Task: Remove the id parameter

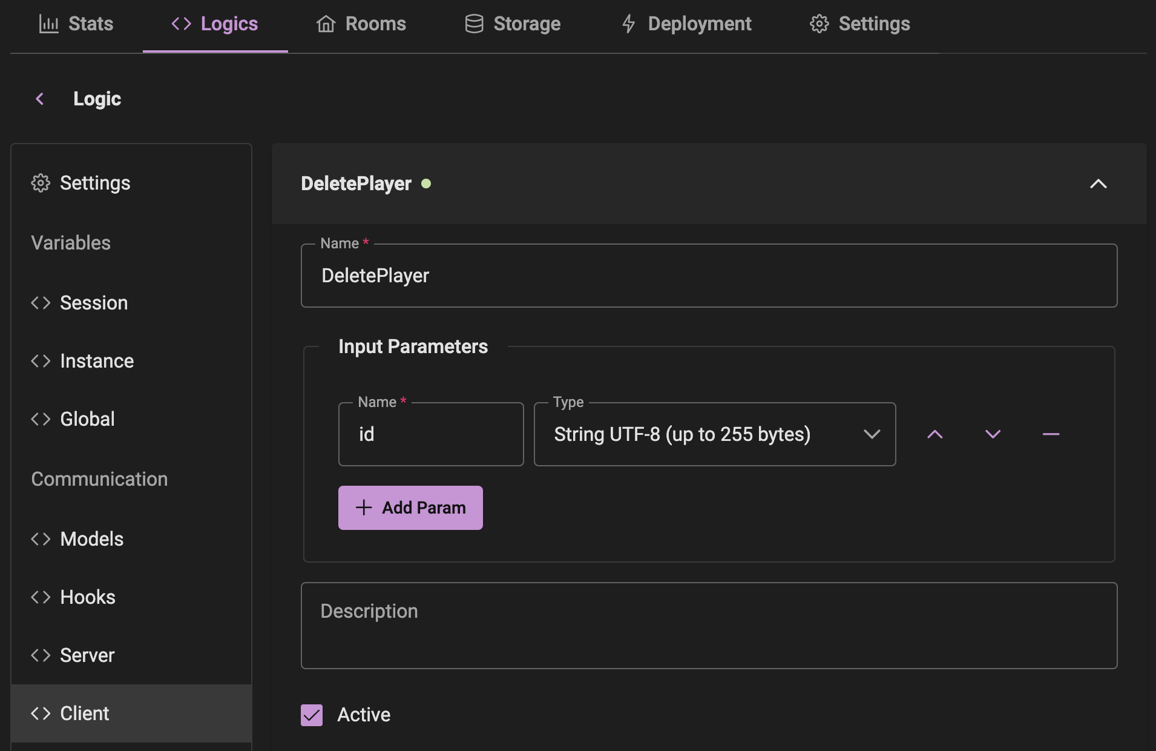Action: (1051, 434)
